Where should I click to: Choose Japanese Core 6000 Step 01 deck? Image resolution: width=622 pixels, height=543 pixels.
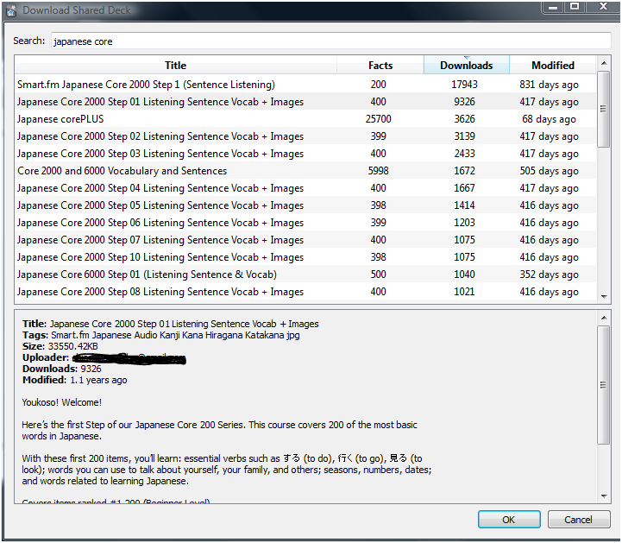click(x=147, y=275)
